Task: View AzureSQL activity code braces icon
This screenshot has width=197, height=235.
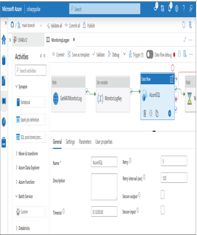Action: tap(151, 113)
